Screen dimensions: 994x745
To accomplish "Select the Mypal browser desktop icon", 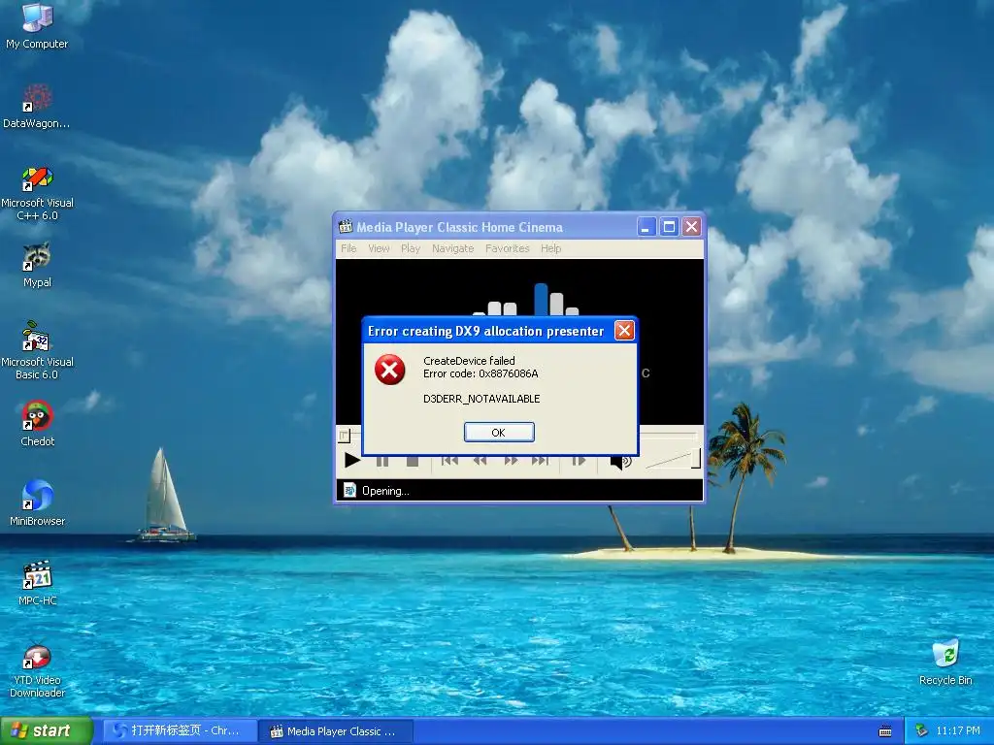I will coord(37,265).
